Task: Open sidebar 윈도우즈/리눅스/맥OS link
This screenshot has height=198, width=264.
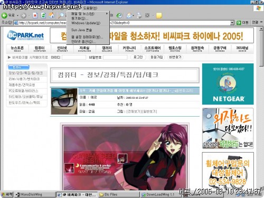Action: 24,103
